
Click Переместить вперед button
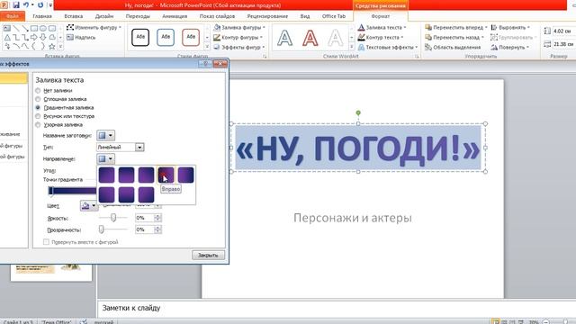pos(456,28)
